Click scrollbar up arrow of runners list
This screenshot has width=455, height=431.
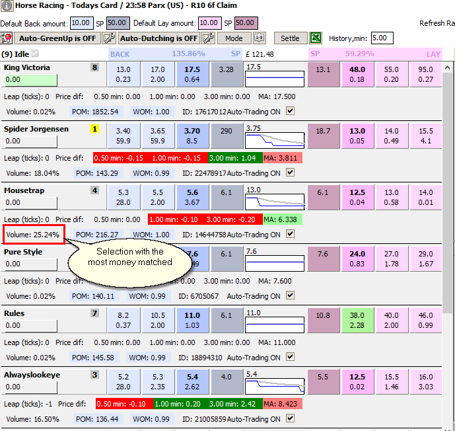(447, 67)
